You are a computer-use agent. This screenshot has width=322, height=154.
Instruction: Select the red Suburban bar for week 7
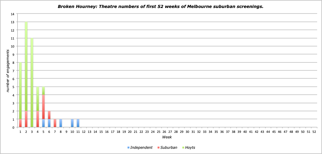click(55, 123)
